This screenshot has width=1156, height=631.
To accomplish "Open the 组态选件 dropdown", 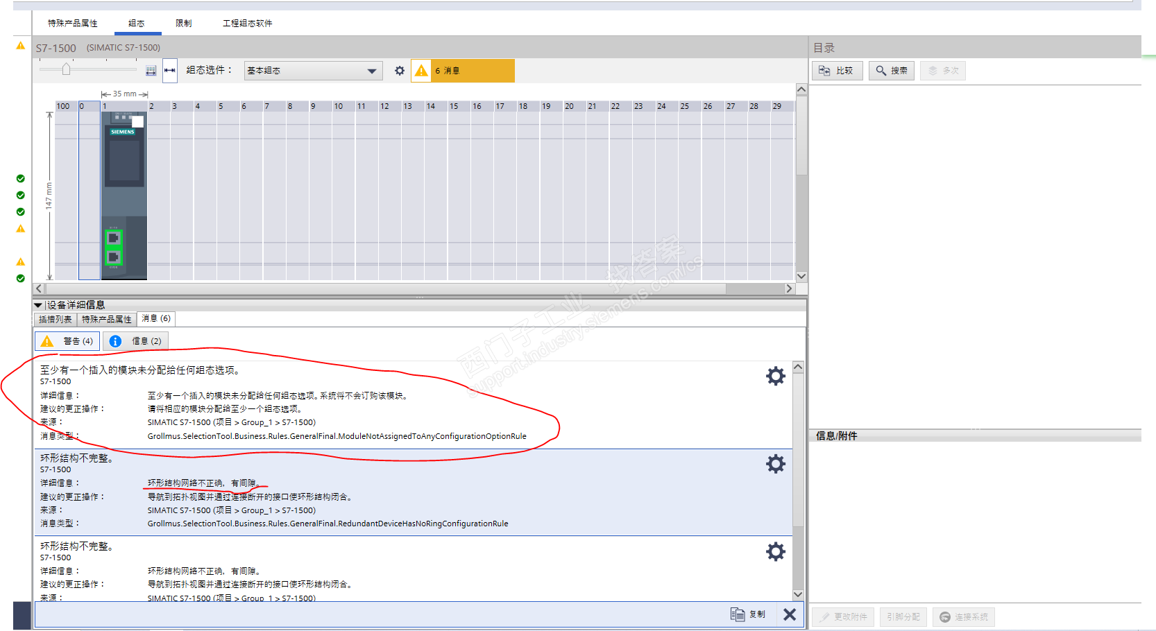I will 313,71.
